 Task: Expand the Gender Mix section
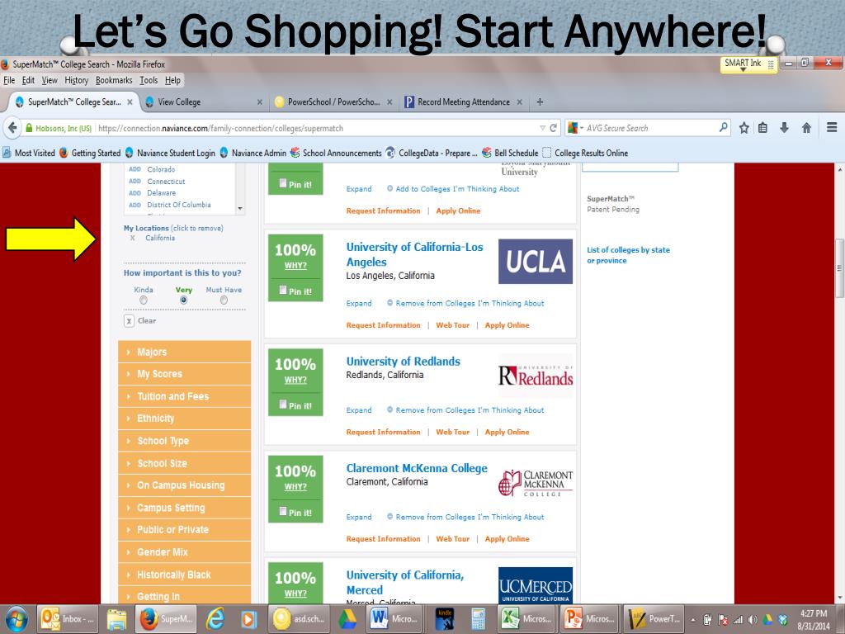(184, 552)
